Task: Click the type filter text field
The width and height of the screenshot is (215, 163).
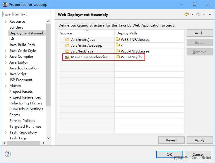Action: point(27,14)
